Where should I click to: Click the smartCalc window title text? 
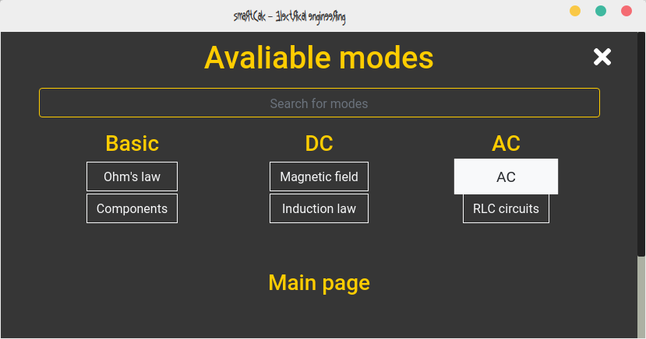pyautogui.click(x=289, y=17)
